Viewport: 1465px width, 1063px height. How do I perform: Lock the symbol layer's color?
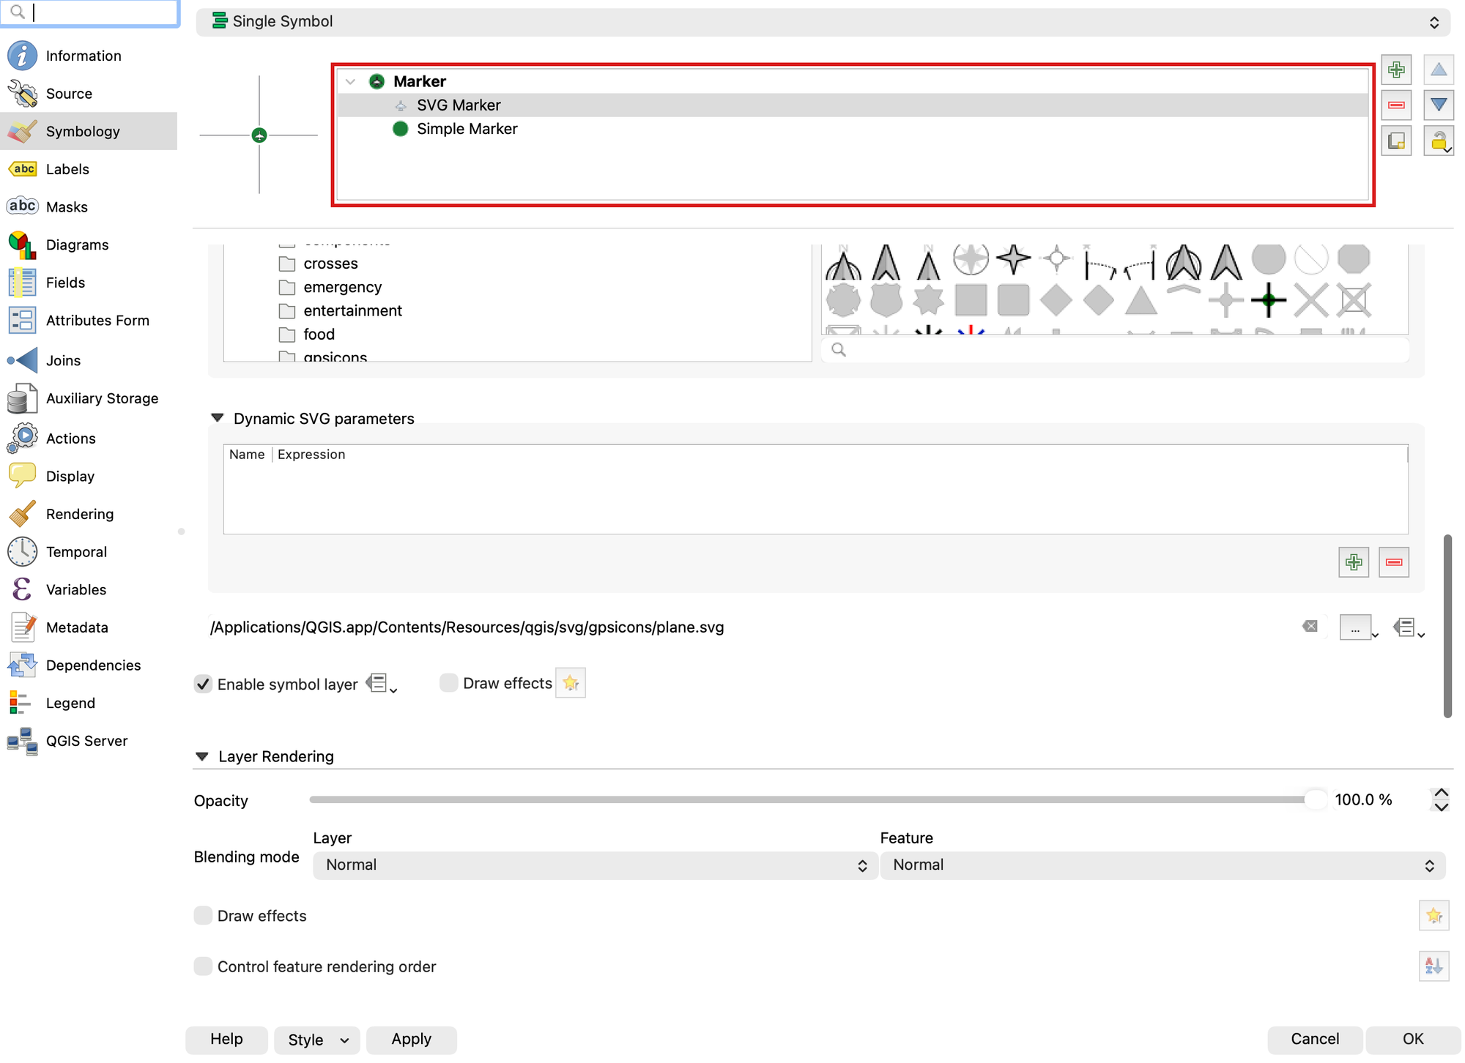(1439, 141)
